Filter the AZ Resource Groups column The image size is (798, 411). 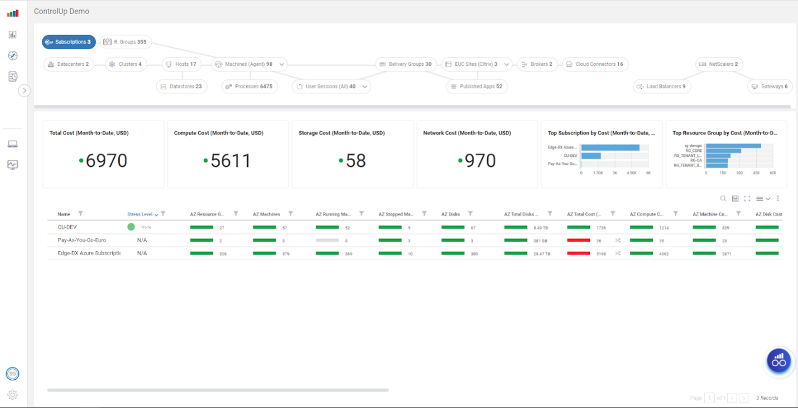(235, 214)
